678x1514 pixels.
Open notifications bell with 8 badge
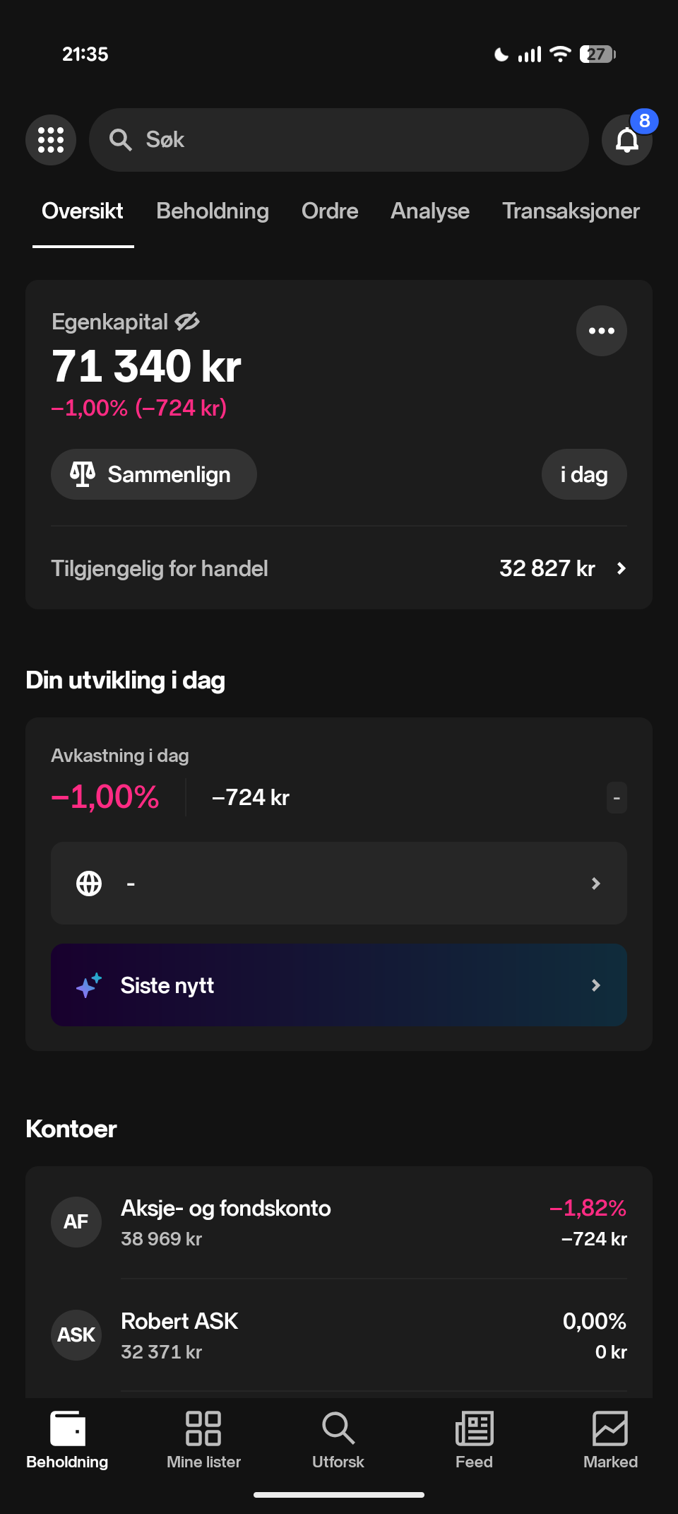tap(626, 140)
